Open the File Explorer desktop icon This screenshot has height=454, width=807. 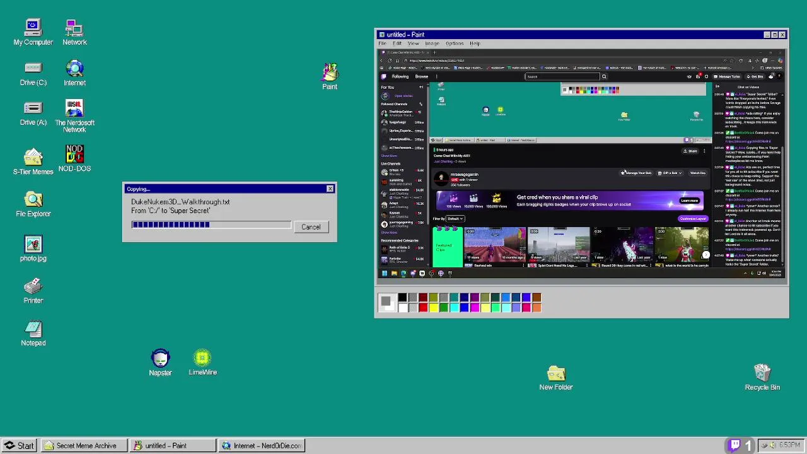pos(33,203)
